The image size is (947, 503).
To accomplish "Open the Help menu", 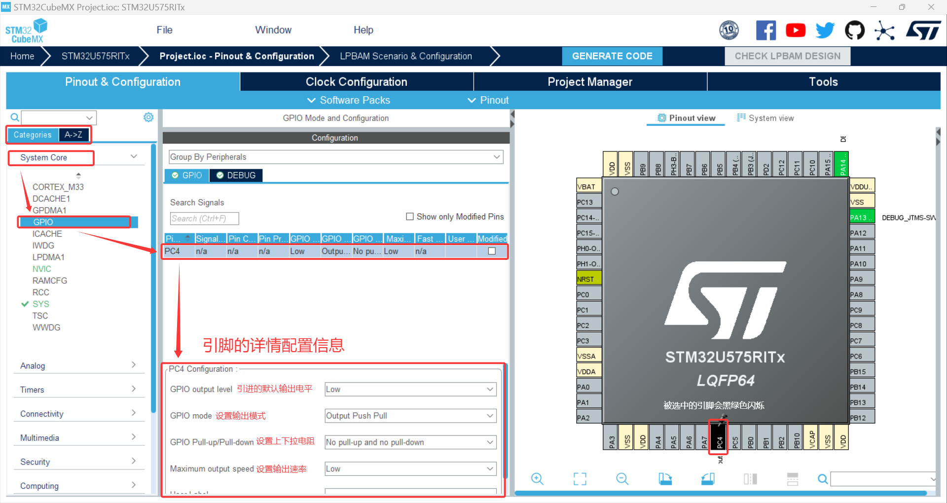I will coord(364,30).
